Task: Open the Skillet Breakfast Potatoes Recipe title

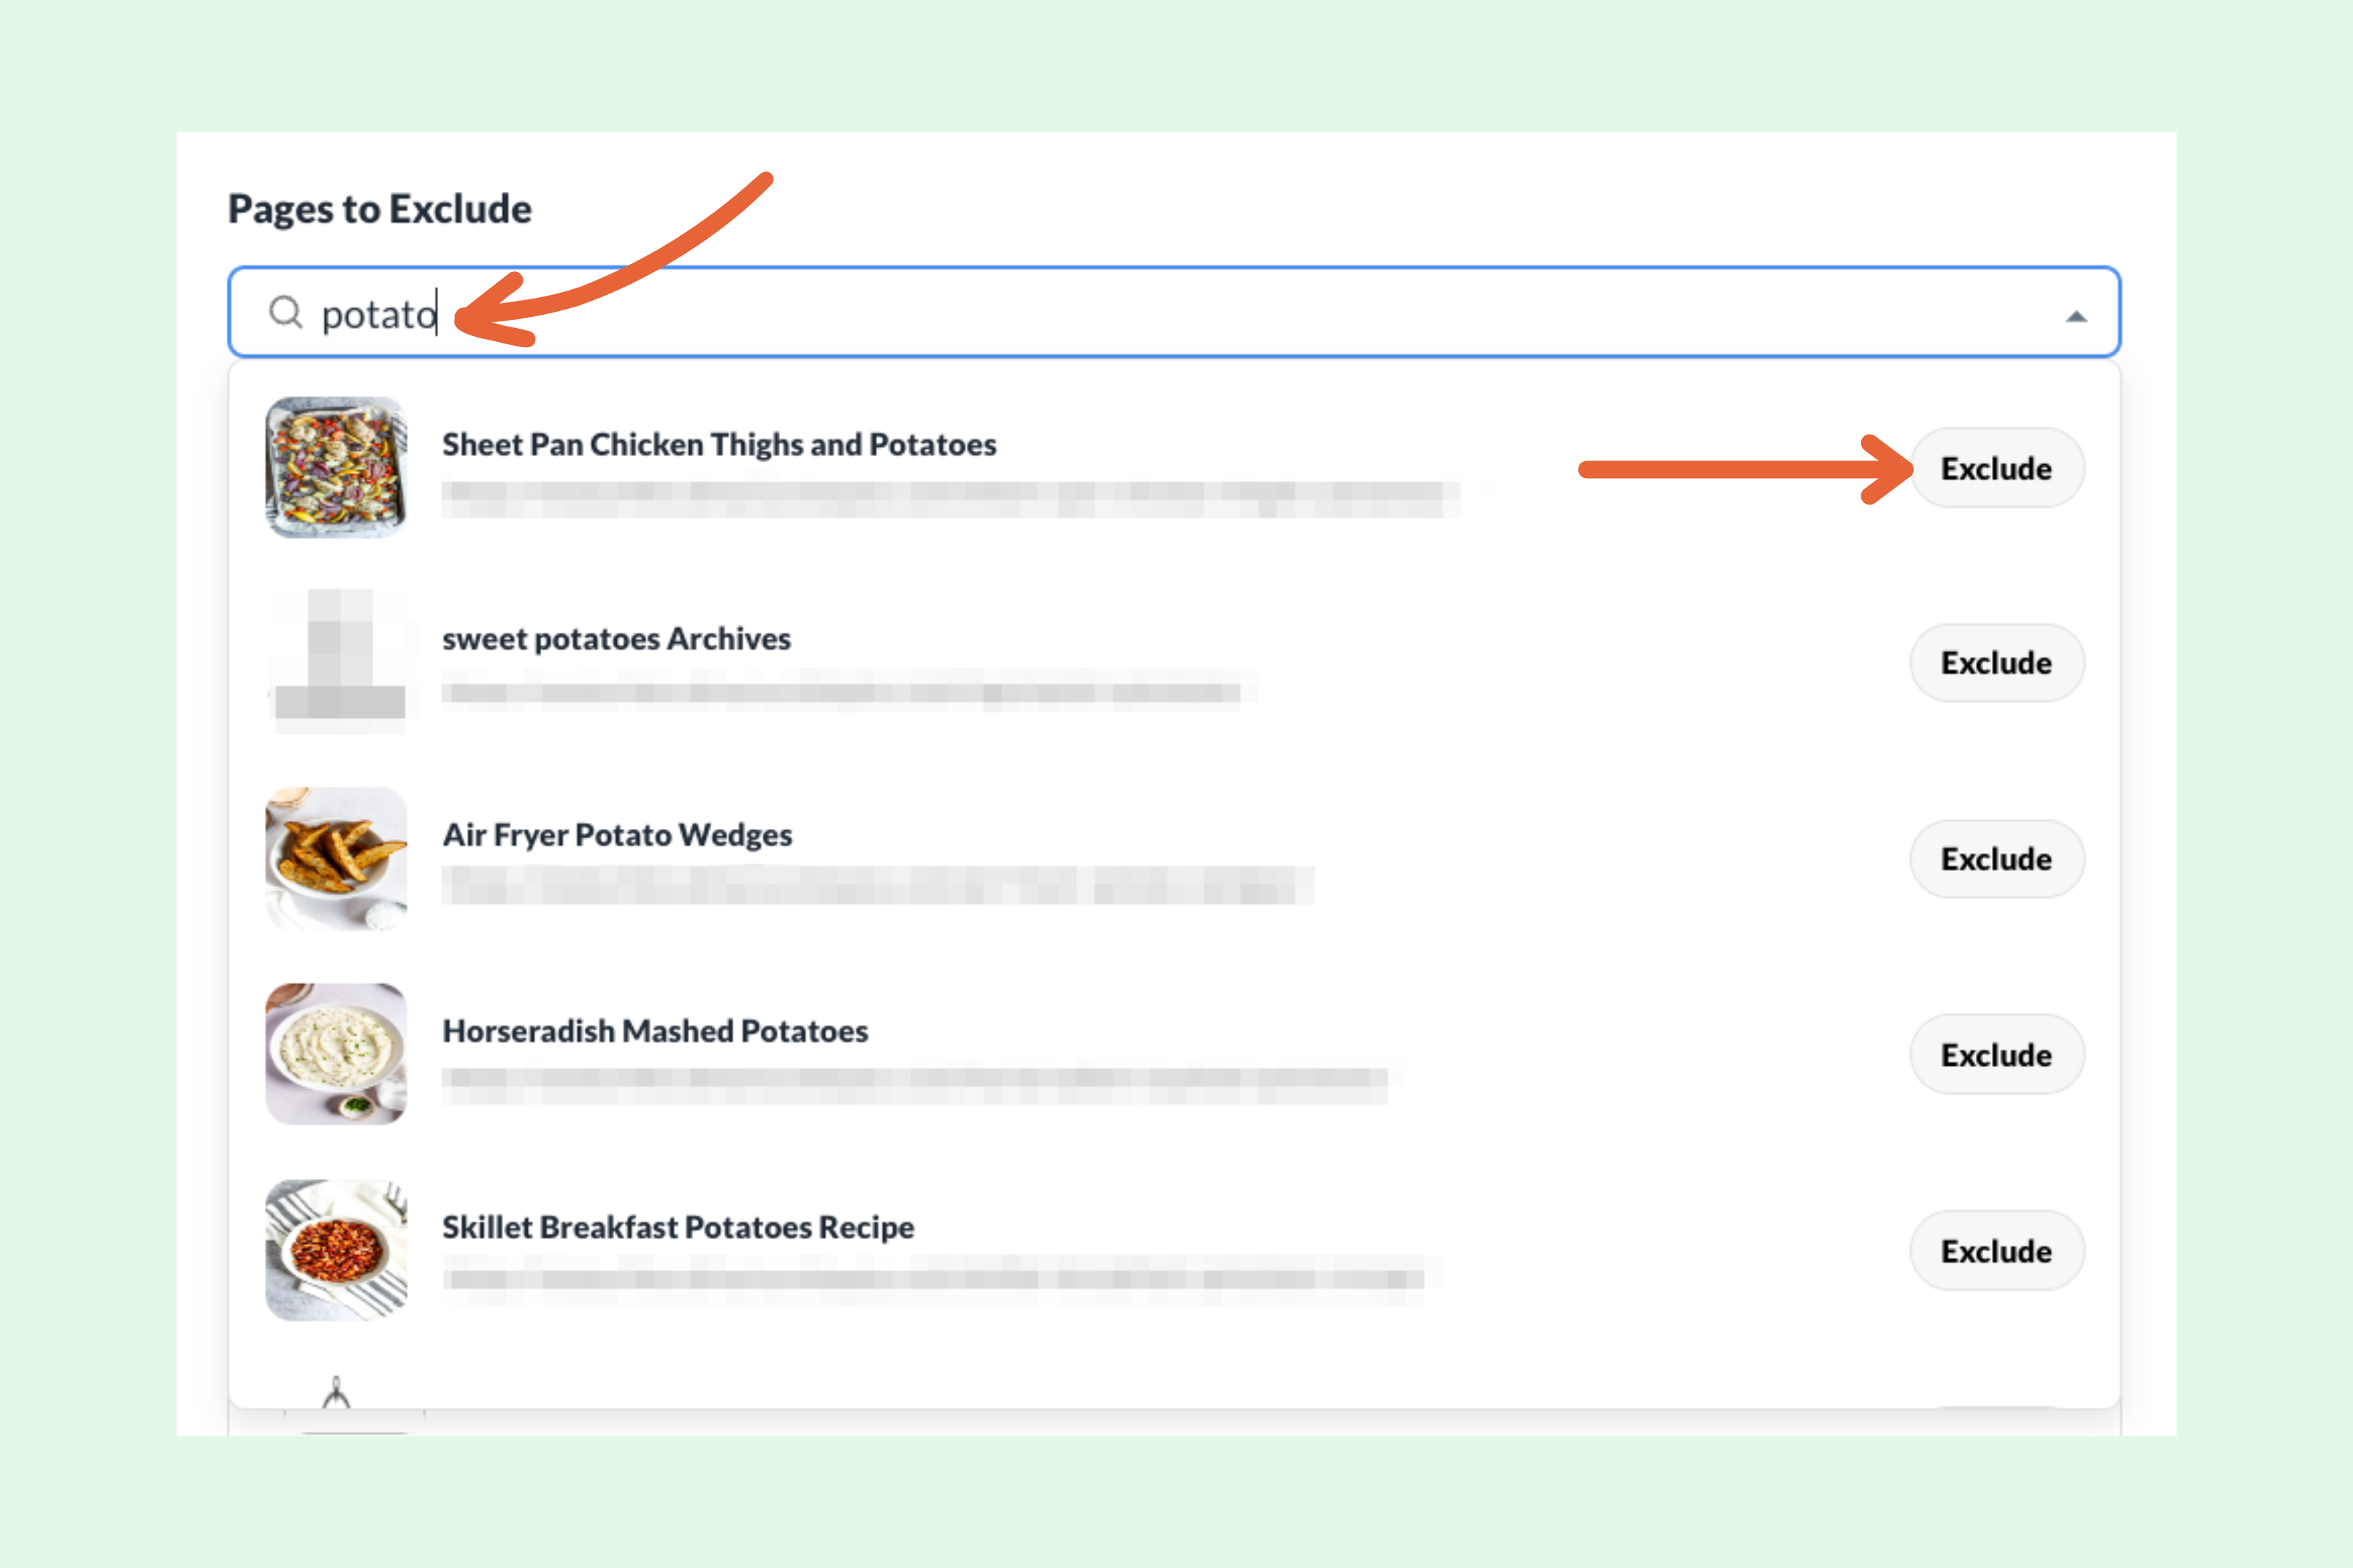Action: 679,1226
